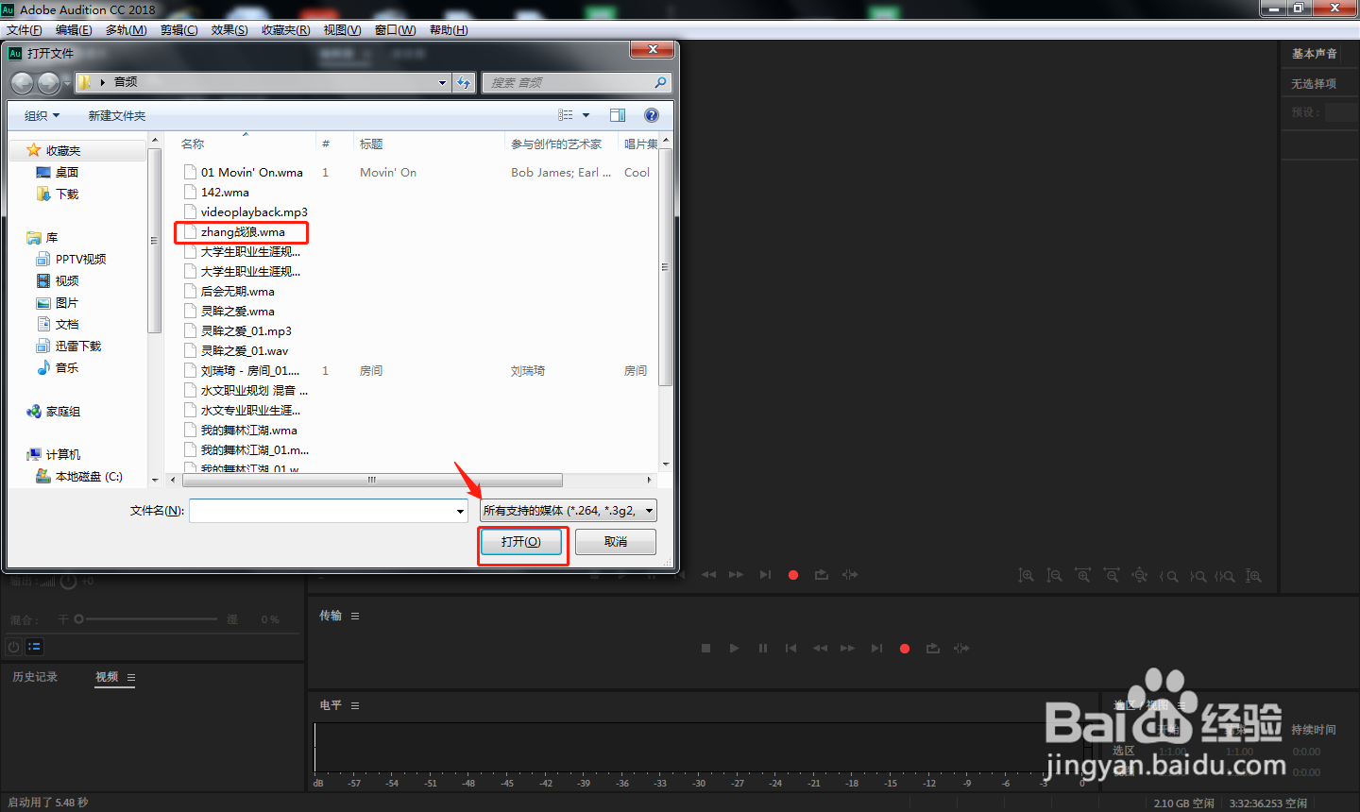Show the preview pane
The image size is (1360, 812).
[618, 115]
